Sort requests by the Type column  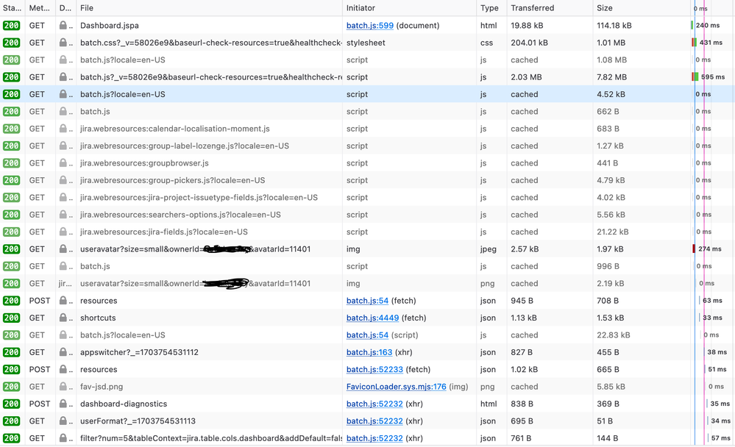[487, 8]
